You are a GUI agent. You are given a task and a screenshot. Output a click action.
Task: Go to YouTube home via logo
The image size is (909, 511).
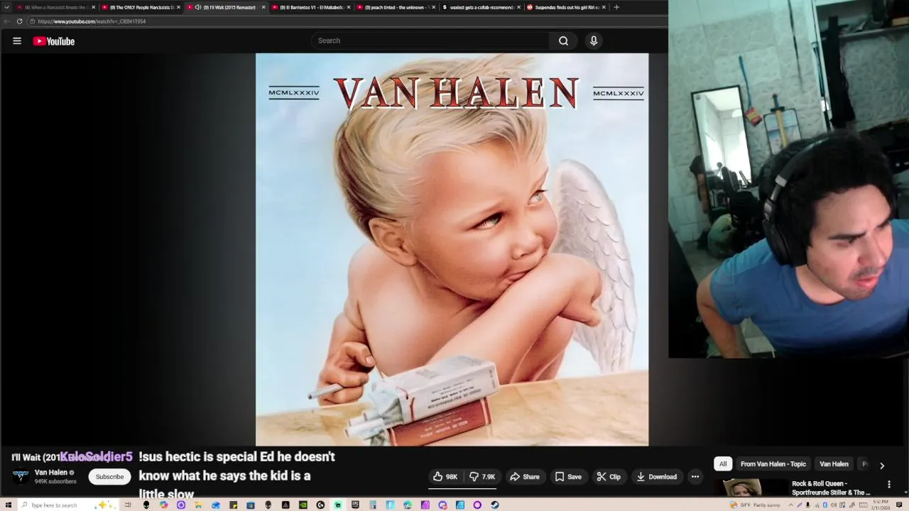pyautogui.click(x=53, y=41)
